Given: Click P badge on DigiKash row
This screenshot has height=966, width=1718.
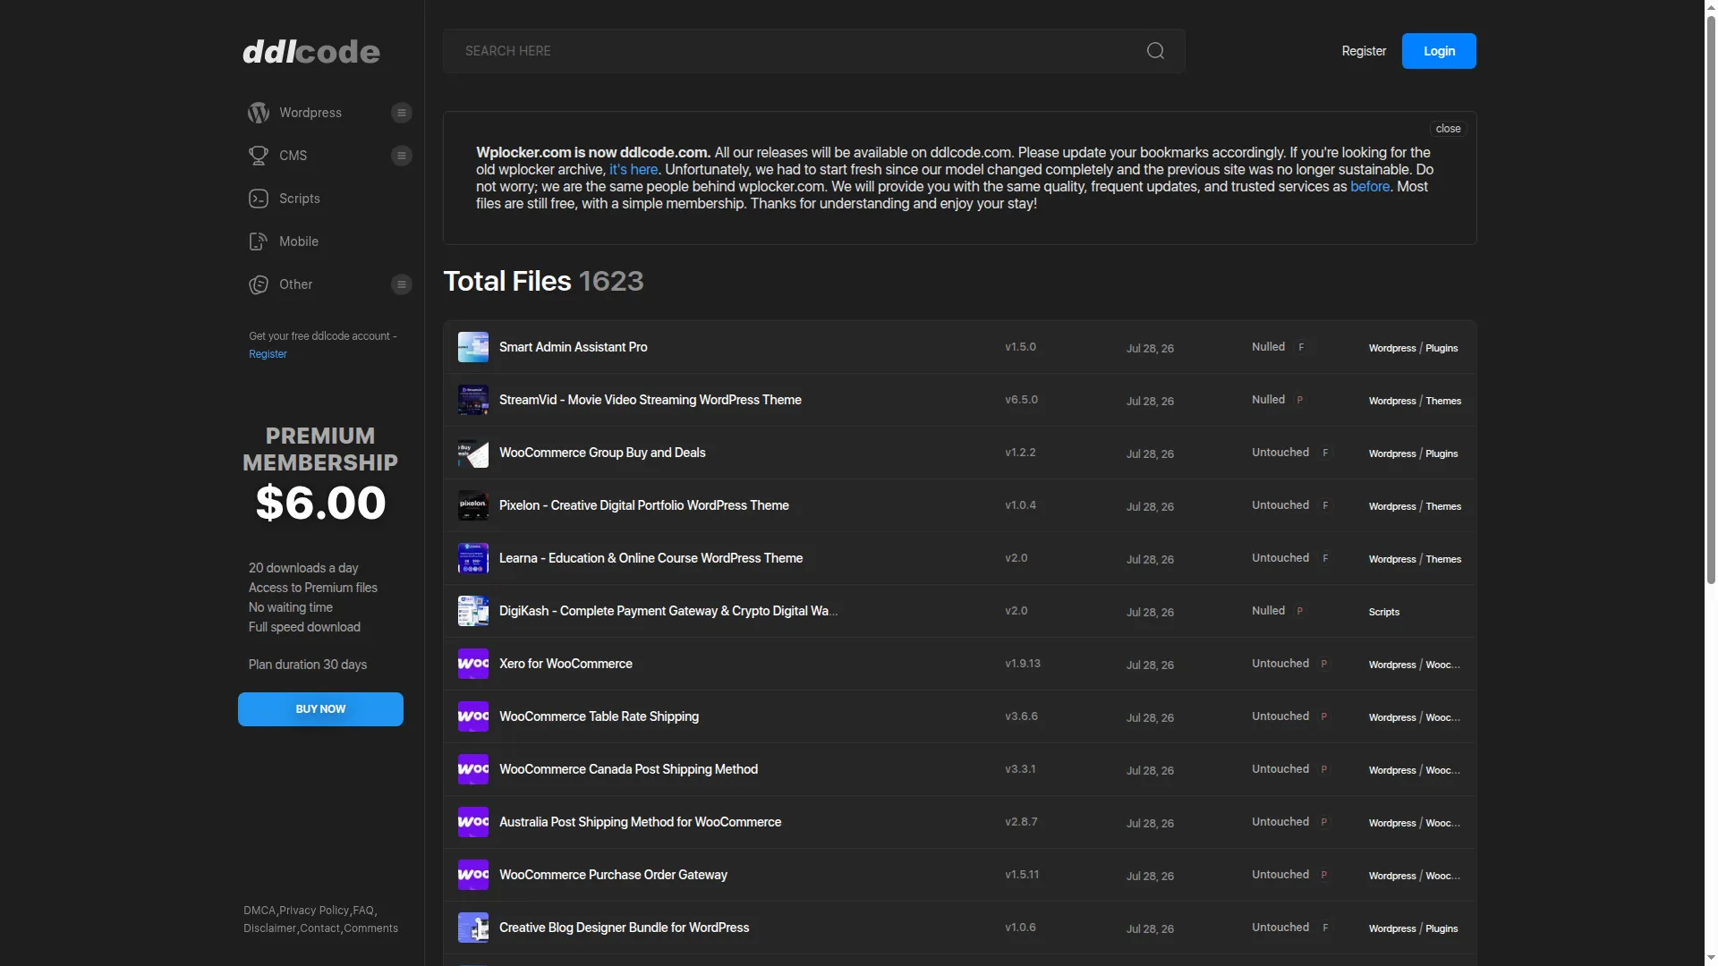Looking at the screenshot, I should [1300, 611].
